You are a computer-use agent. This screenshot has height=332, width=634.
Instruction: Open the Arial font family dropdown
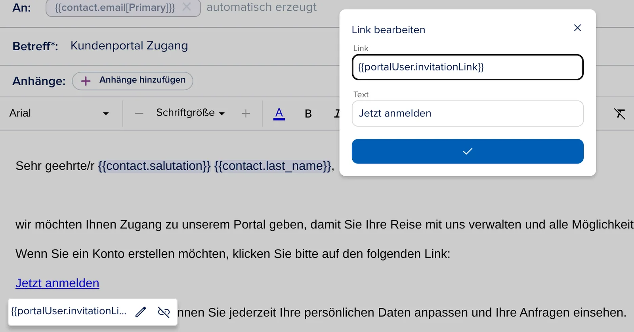(59, 114)
